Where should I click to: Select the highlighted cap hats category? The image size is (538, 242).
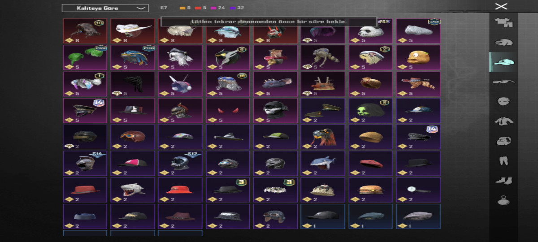pos(503,62)
